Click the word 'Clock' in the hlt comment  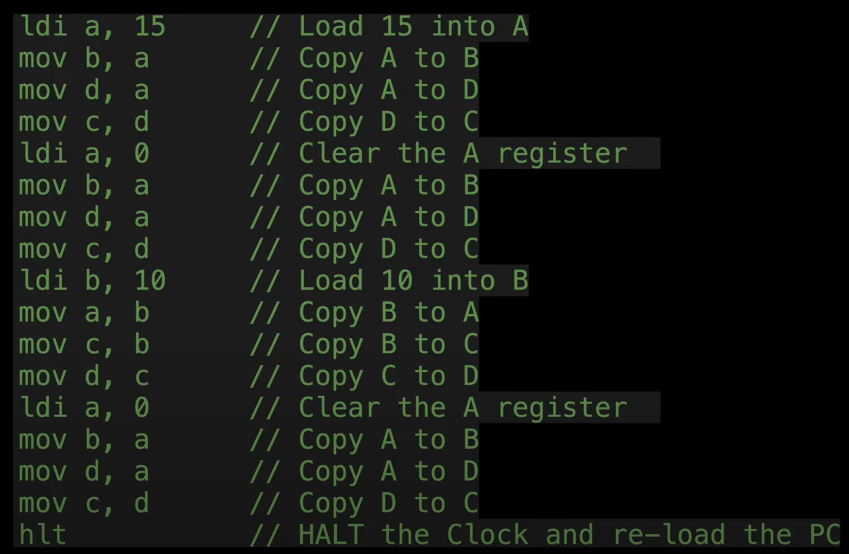(487, 534)
